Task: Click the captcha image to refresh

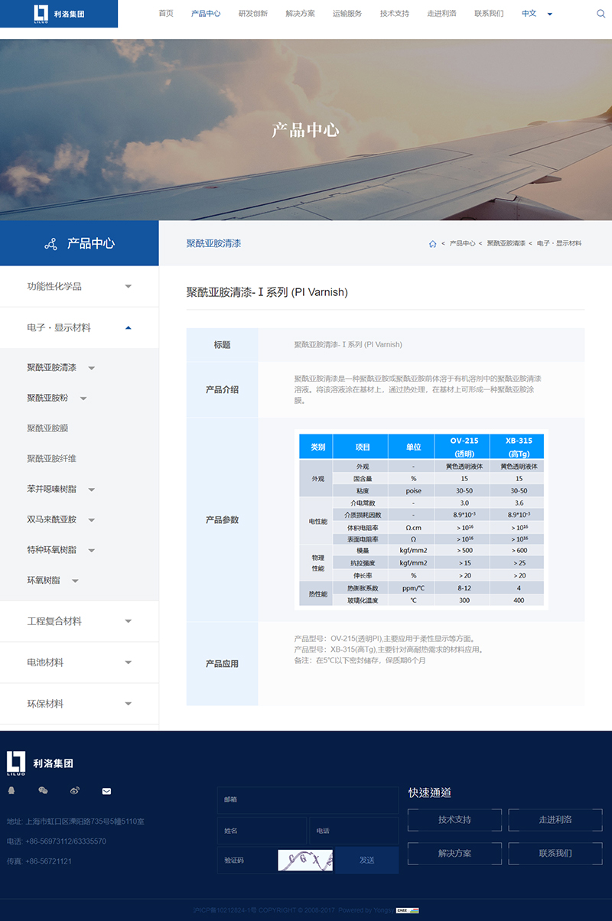Action: click(x=305, y=860)
